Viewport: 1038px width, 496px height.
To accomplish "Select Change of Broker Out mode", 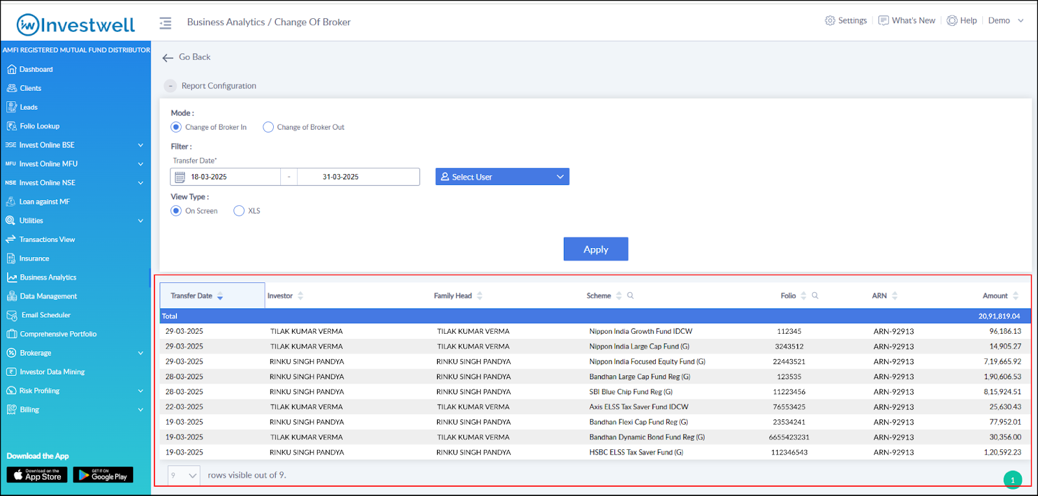I will tap(268, 127).
